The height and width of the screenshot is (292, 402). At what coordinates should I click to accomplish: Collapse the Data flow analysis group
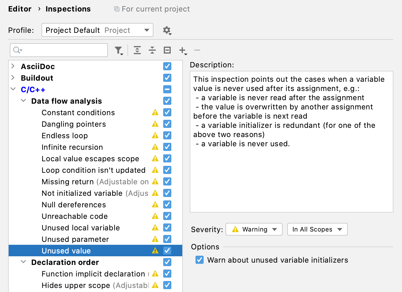[23, 101]
